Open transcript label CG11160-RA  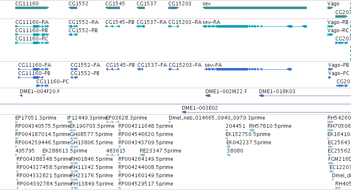[x=32, y=22]
